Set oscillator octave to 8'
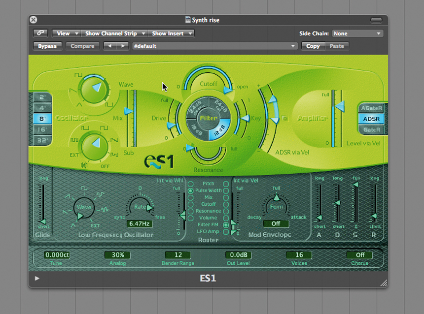The width and height of the screenshot is (424, 314). pyautogui.click(x=42, y=119)
